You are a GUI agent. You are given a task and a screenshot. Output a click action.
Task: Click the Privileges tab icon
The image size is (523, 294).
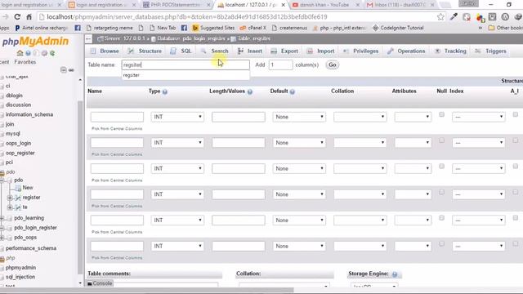pyautogui.click(x=346, y=51)
